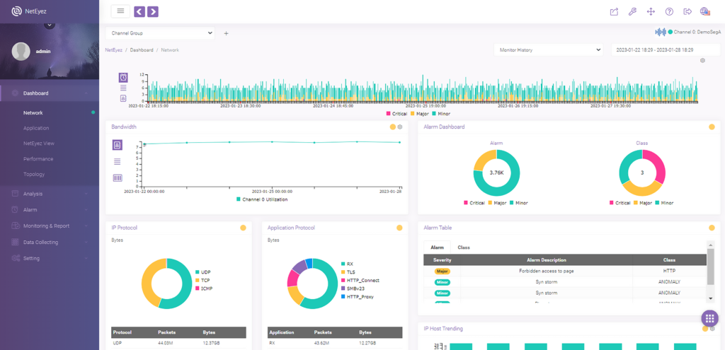
Task: Click the logout icon in header
Action: click(x=687, y=11)
